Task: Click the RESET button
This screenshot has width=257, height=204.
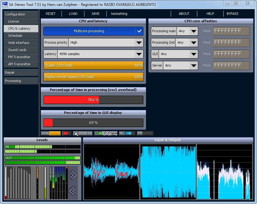Action: pos(51,14)
